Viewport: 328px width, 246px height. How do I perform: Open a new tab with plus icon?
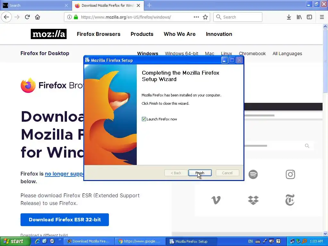(x=149, y=5)
